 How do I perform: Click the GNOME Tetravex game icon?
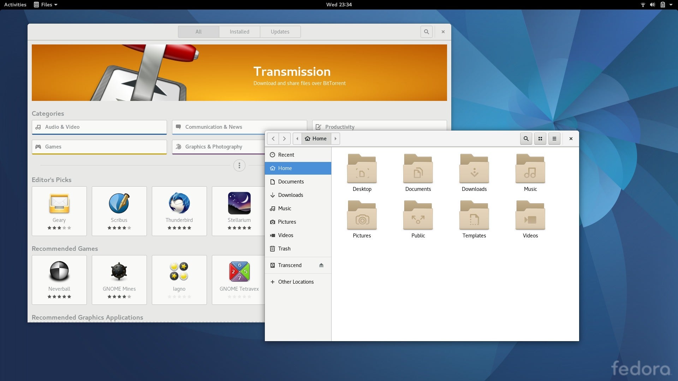[x=239, y=271]
